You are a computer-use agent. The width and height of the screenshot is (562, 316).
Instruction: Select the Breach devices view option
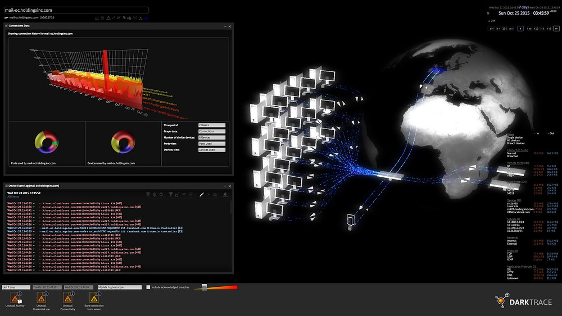point(516,143)
